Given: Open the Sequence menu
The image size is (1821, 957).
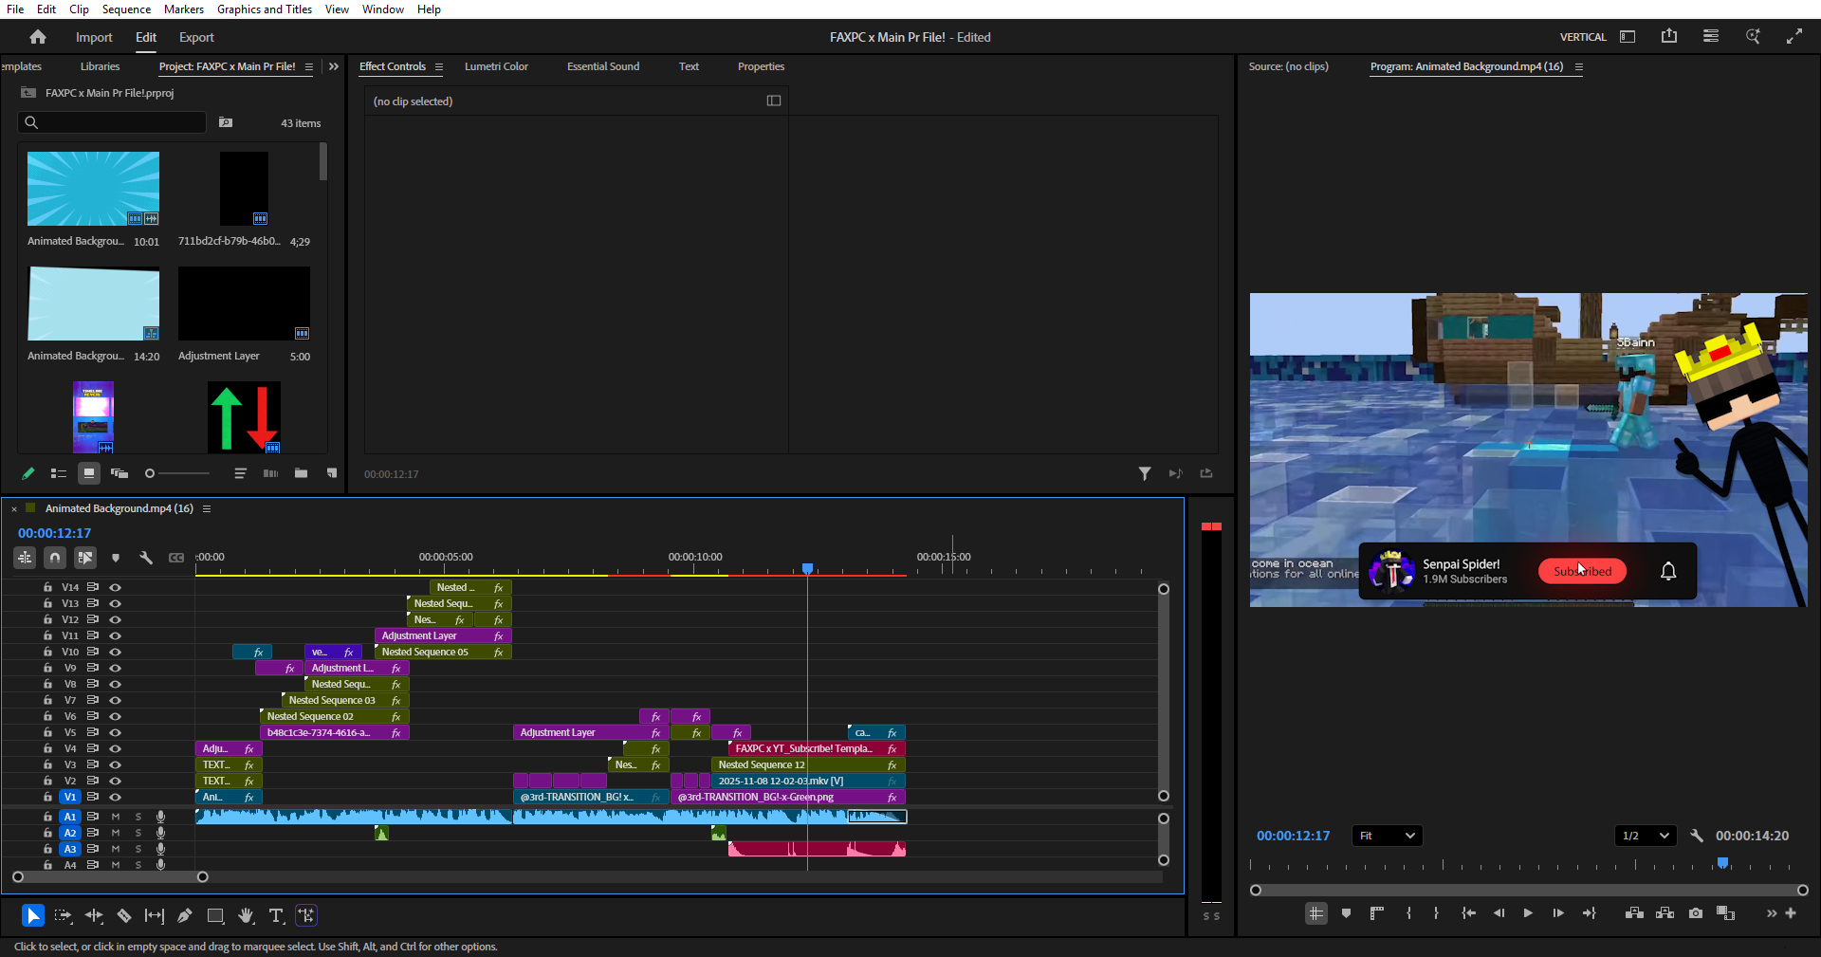Looking at the screenshot, I should click(126, 9).
